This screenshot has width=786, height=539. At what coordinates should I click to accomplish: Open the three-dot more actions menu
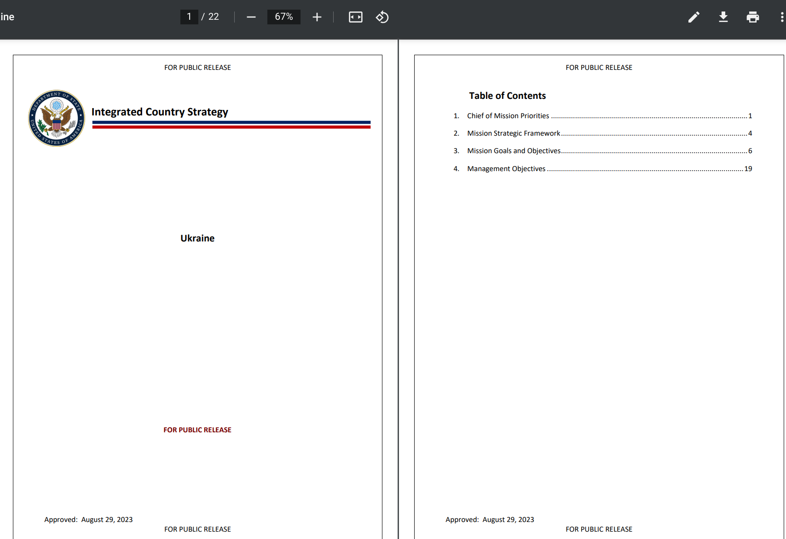click(781, 17)
